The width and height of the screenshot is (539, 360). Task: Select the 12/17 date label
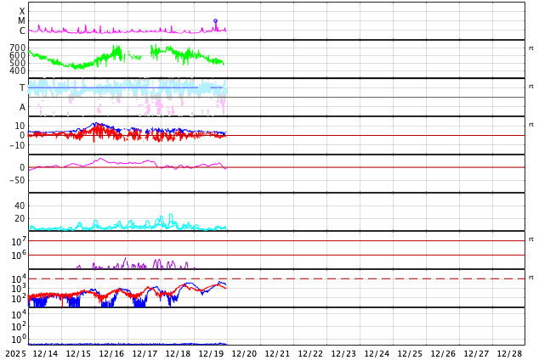145,353
